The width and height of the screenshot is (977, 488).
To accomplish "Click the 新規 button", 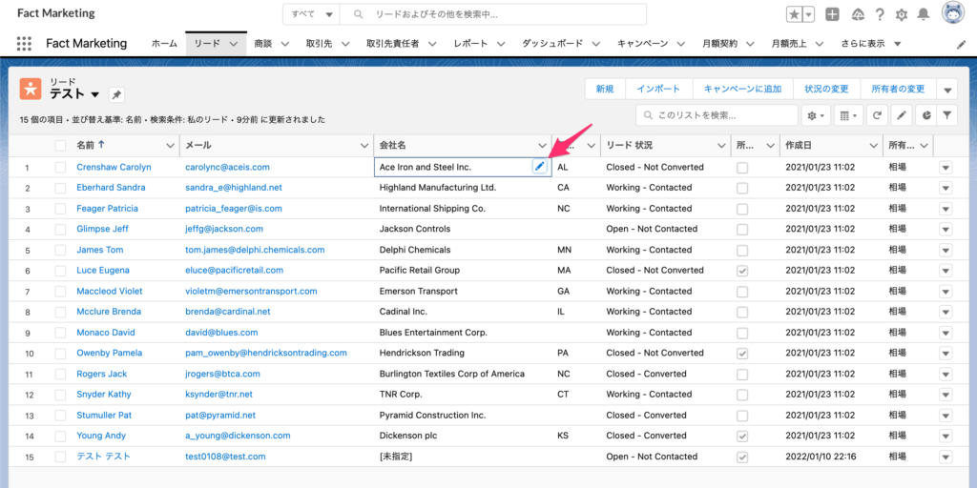I will coord(605,89).
